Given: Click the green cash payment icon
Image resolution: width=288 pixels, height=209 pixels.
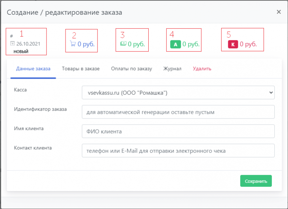Looking at the screenshot, I should pyautogui.click(x=123, y=44).
